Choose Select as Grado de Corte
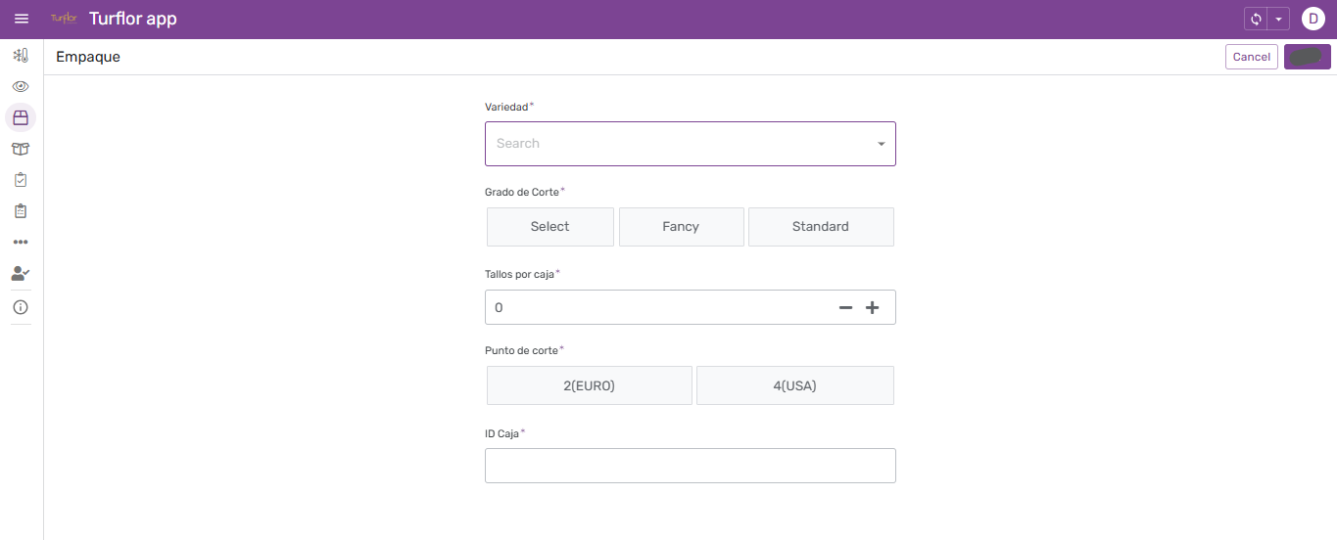 point(550,226)
